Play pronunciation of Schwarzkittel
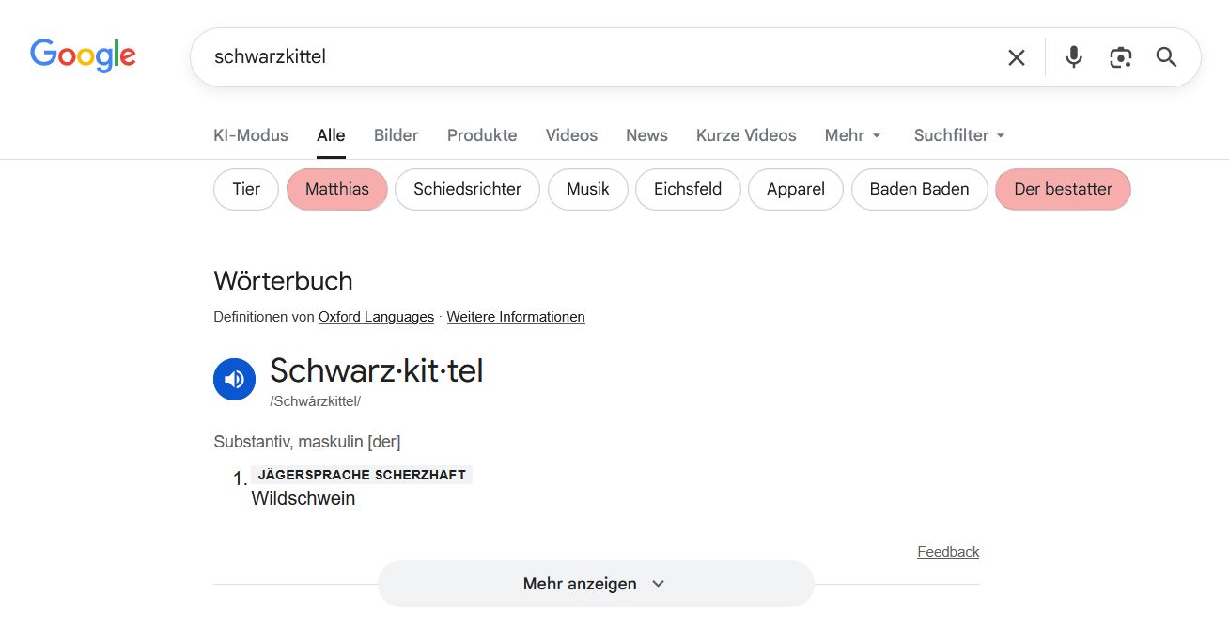 point(234,379)
